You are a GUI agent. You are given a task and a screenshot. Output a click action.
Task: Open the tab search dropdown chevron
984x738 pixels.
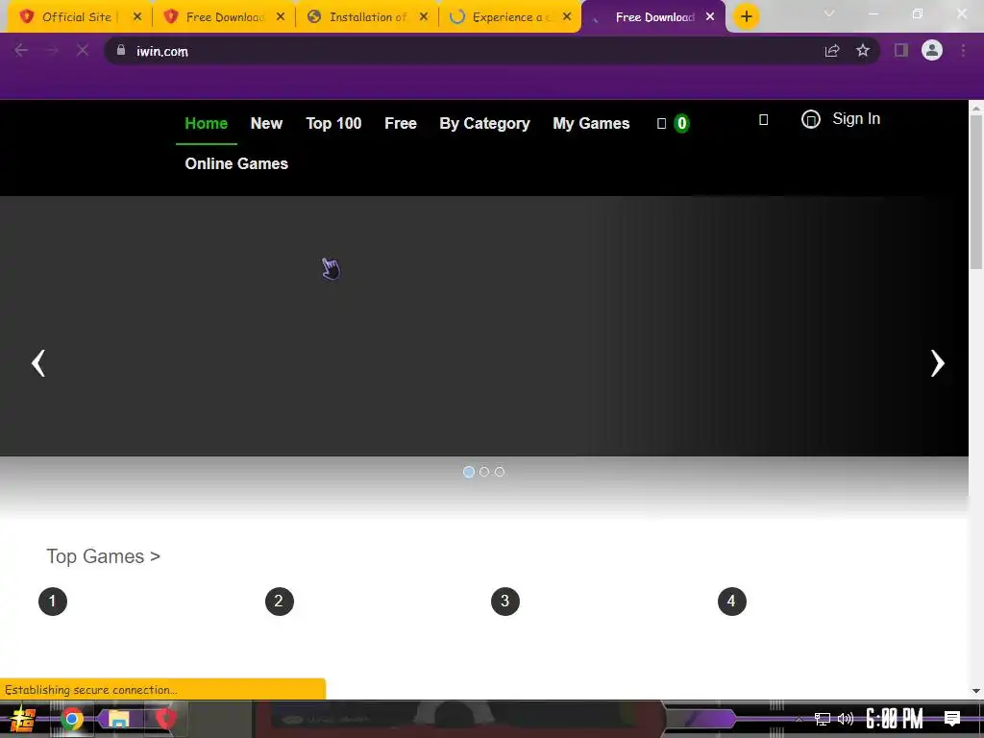click(x=829, y=13)
